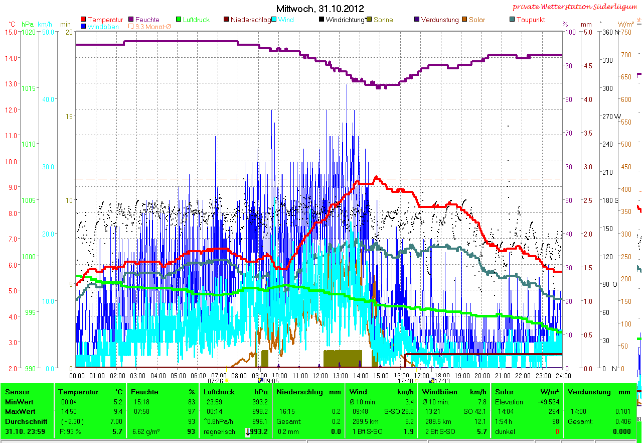Click the blue Windböen legend square

[x=83, y=27]
